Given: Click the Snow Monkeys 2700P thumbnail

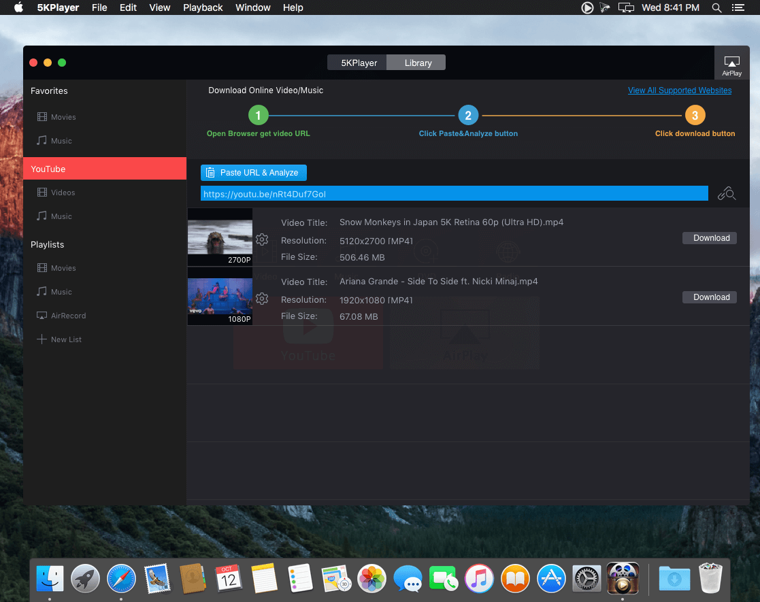Looking at the screenshot, I should [x=220, y=237].
